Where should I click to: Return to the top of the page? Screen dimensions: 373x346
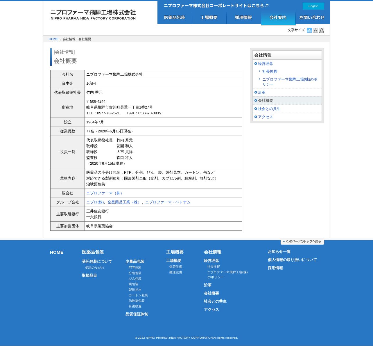click(302, 242)
